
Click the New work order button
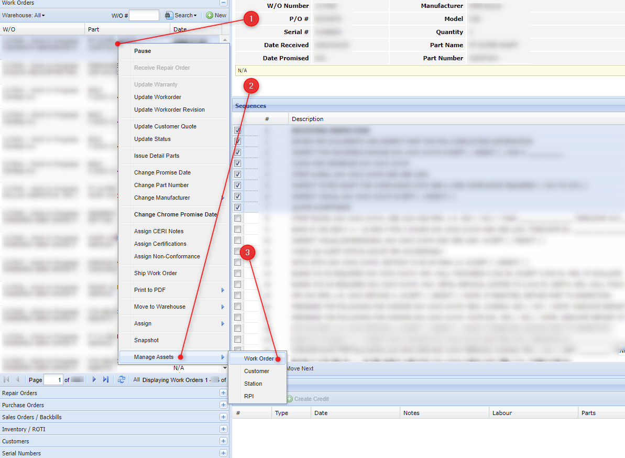click(216, 15)
